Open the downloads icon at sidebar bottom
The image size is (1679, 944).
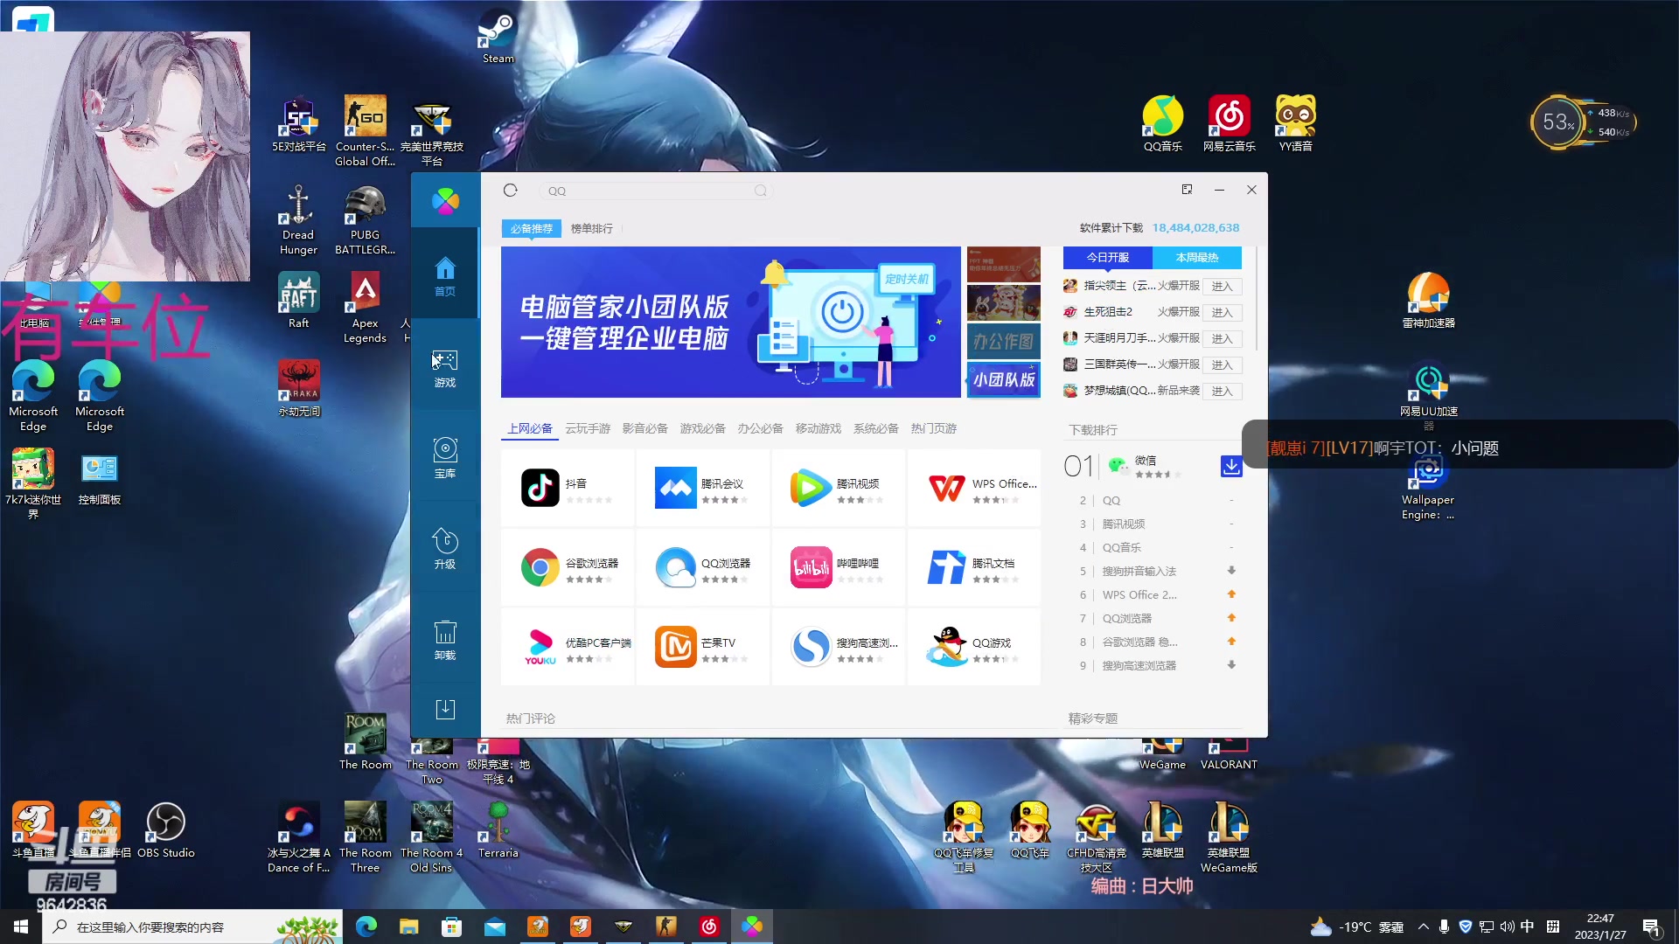445,709
